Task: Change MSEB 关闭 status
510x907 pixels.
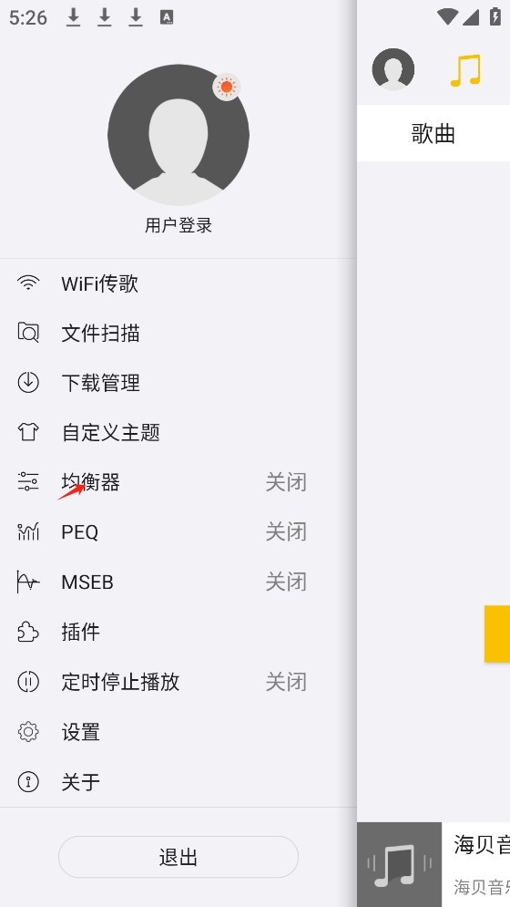Action: pos(286,582)
